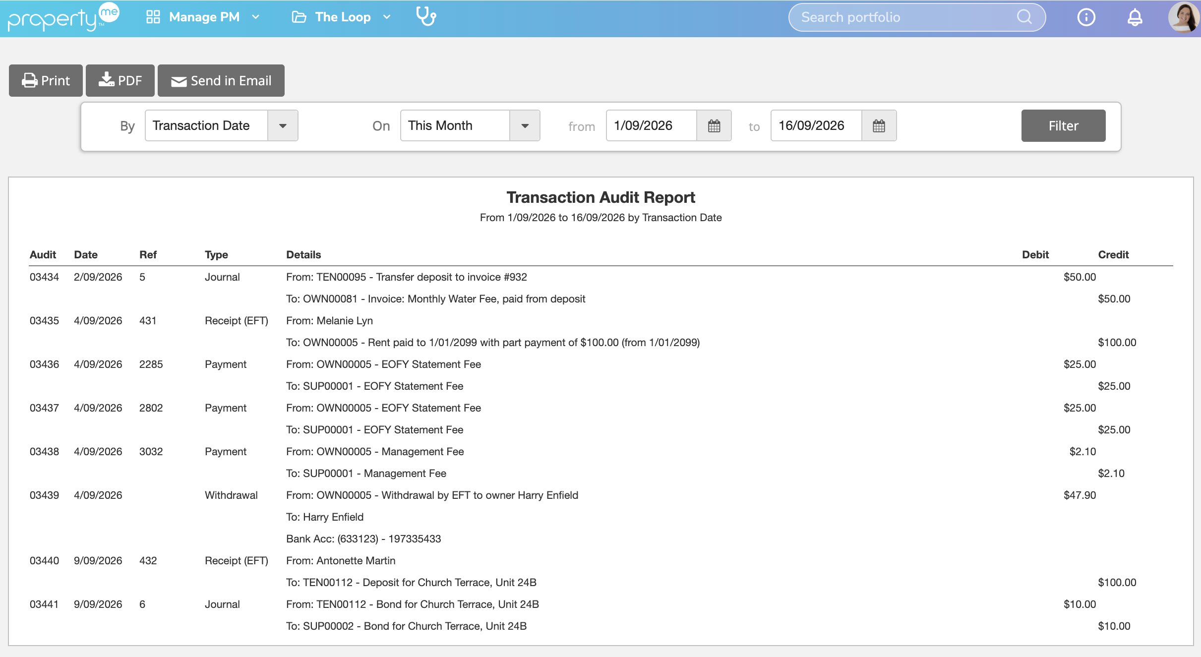
Task: Expand the This Month period dropdown
Action: tap(525, 125)
